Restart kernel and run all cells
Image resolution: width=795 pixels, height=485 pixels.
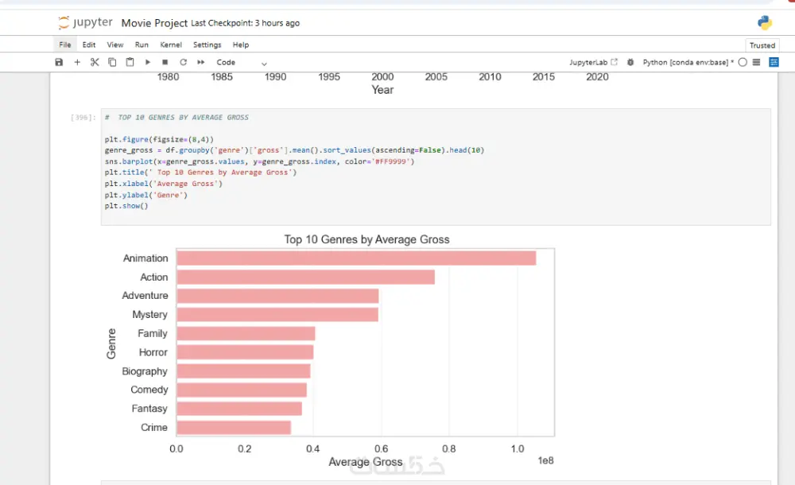point(201,62)
